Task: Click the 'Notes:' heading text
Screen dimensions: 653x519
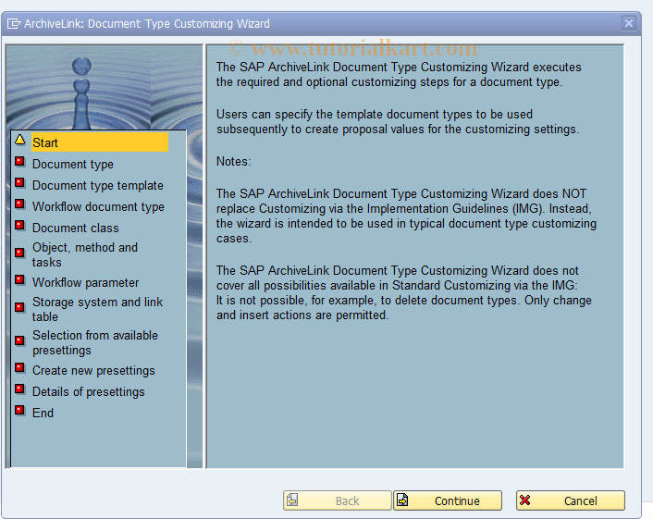Action: (234, 161)
